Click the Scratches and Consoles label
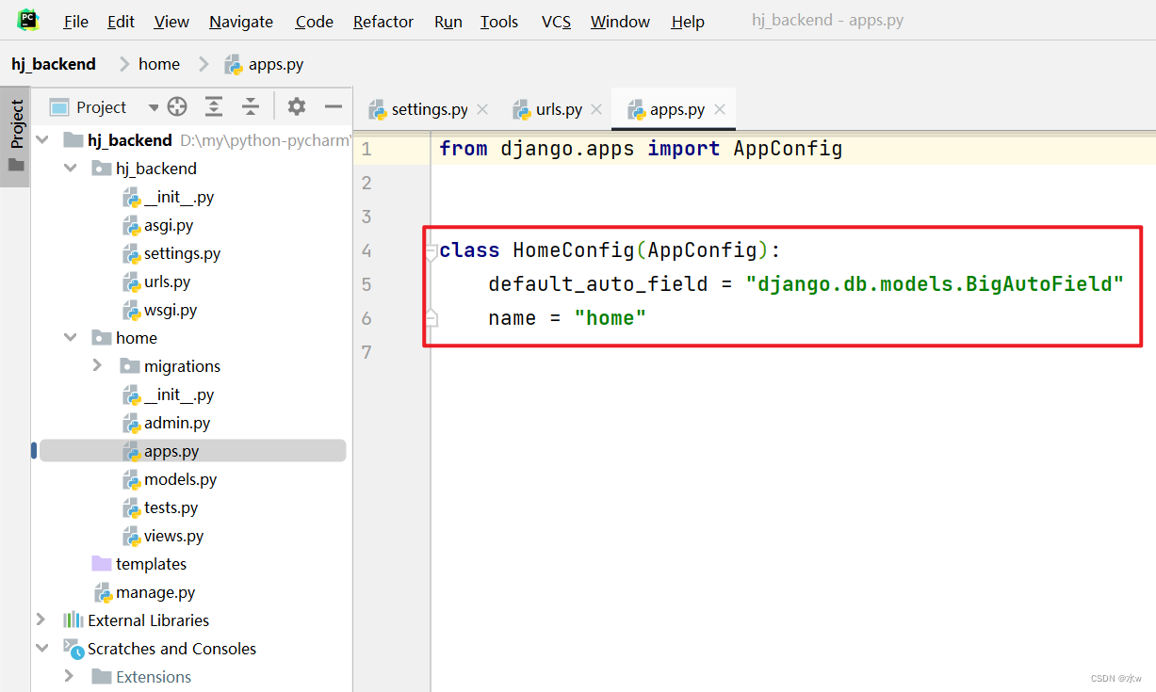This screenshot has height=692, width=1156. (x=171, y=649)
